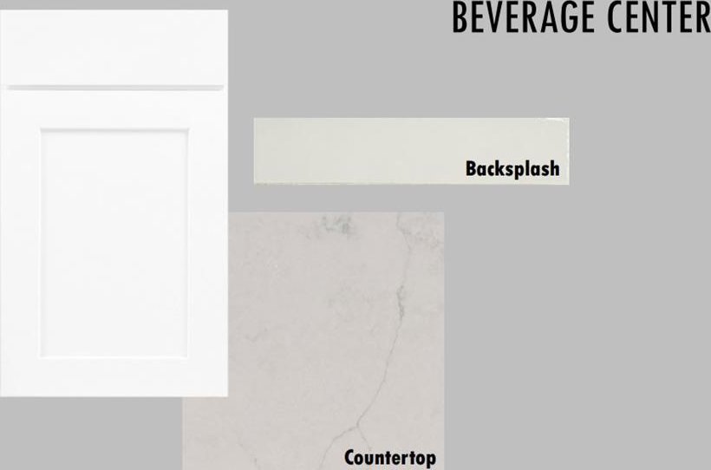711x470 pixels.
Task: Click the Backsplash label text
Action: click(x=512, y=169)
